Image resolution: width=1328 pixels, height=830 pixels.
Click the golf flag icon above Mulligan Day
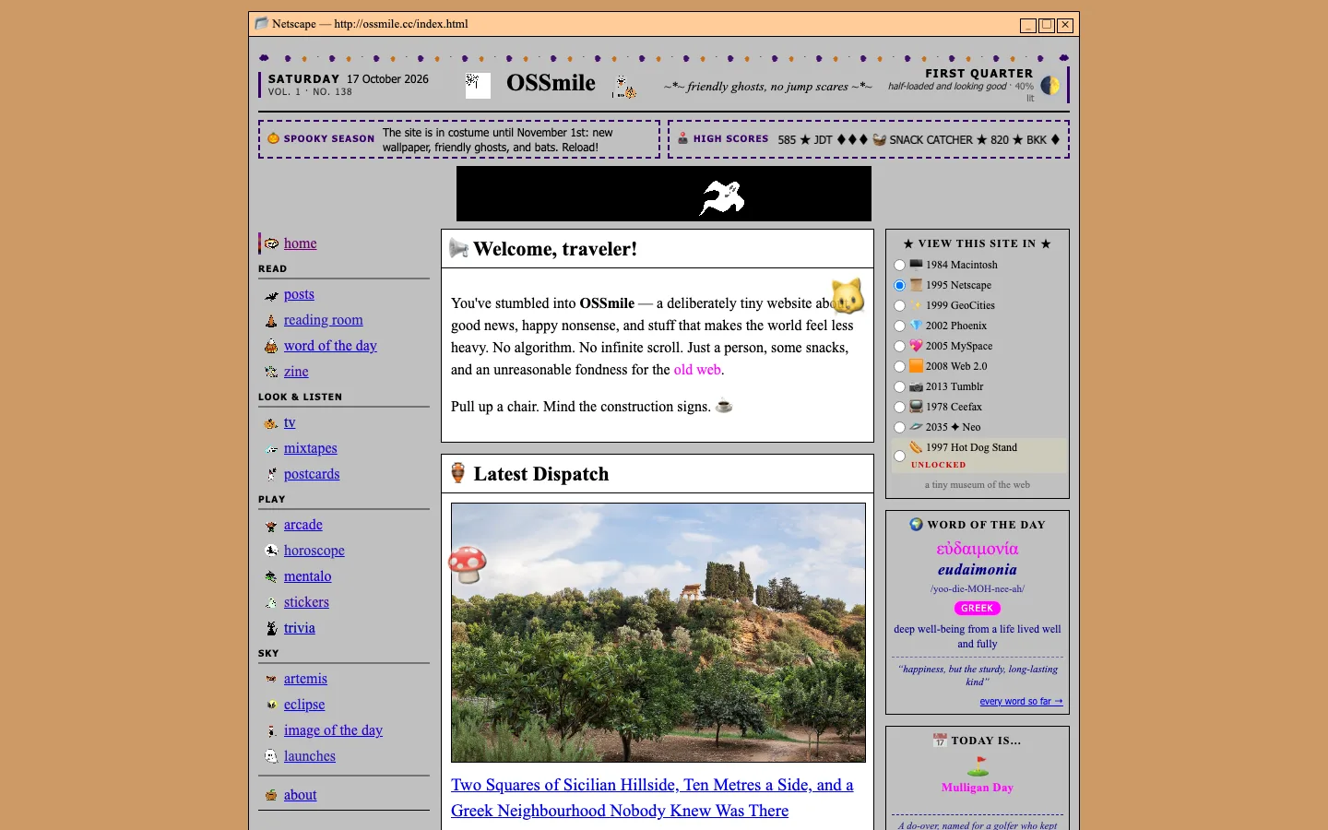(x=978, y=766)
